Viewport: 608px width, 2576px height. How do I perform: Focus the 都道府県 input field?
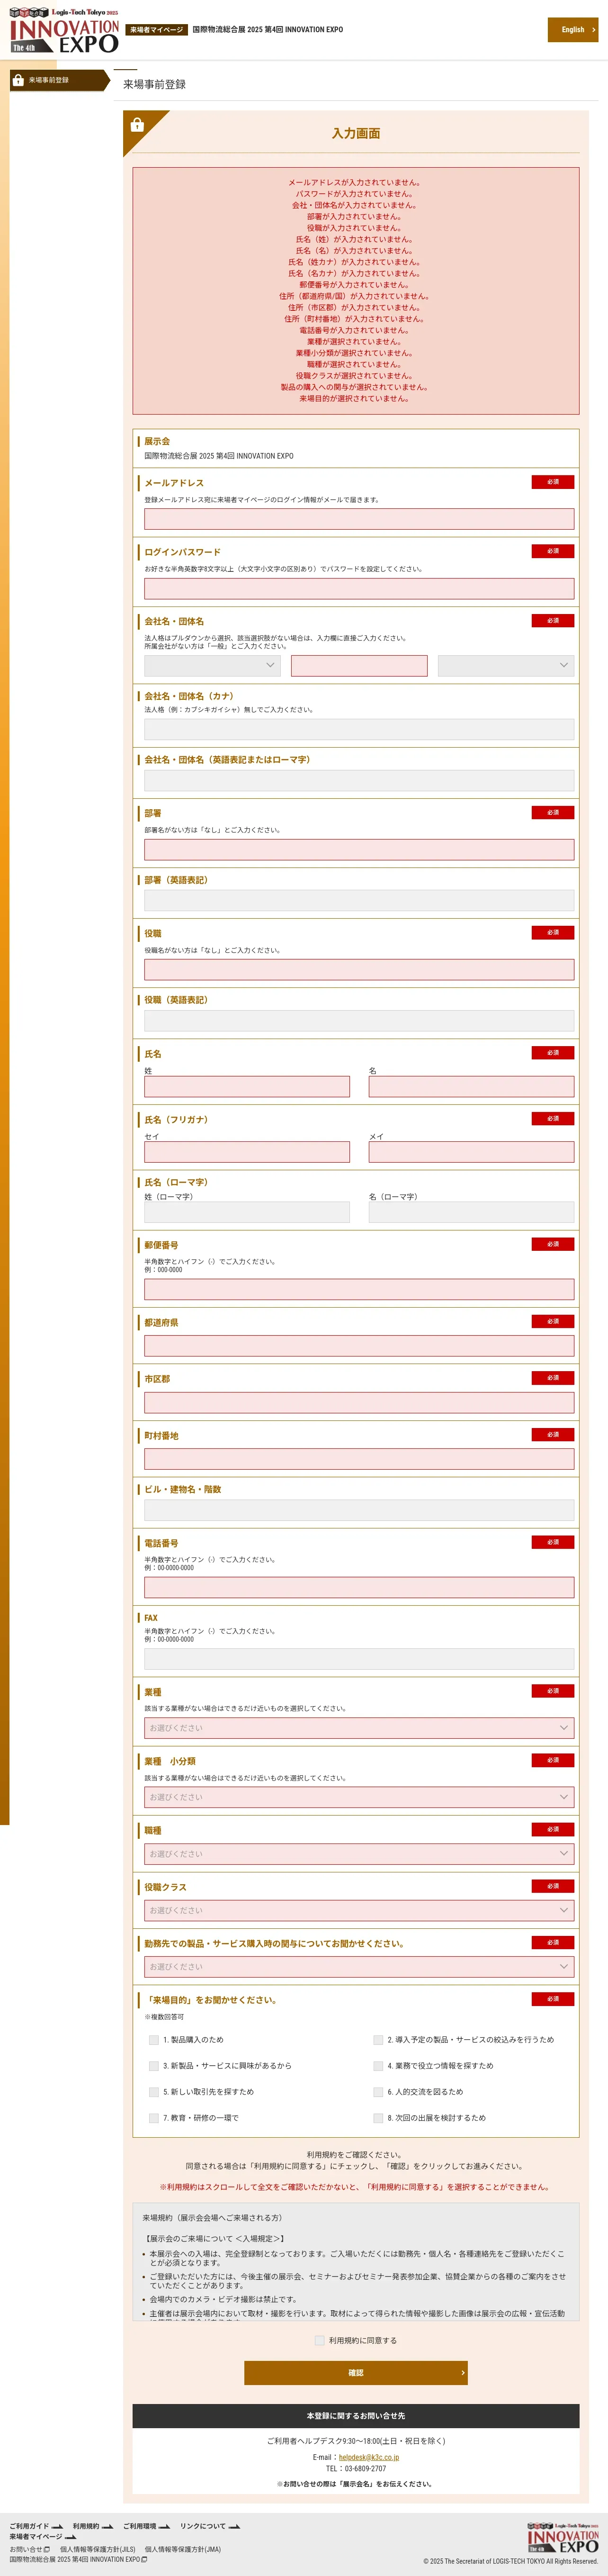[x=359, y=1346]
